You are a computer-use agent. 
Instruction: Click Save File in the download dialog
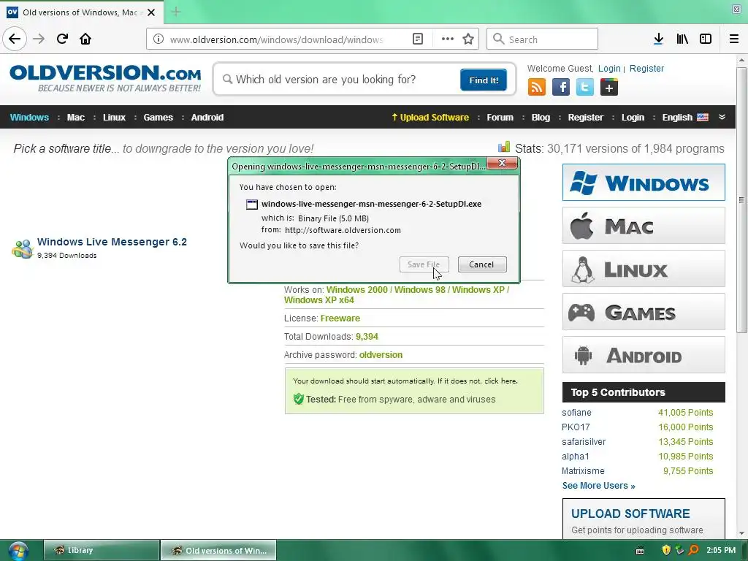[424, 264]
